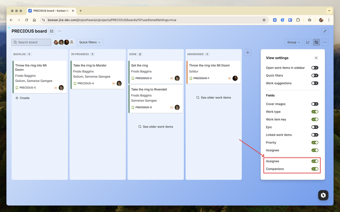This screenshot has height=212, width=340.
Task: Bookmark this page with the star icon
Action: (264, 20)
